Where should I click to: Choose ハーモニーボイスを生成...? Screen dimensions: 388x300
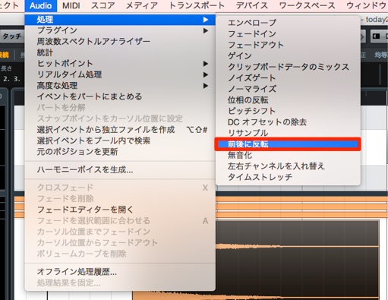(120, 170)
